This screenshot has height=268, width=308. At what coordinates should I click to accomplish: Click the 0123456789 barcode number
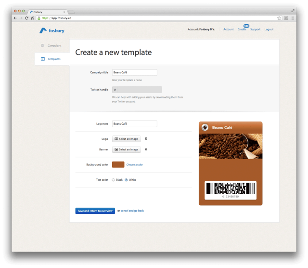pyautogui.click(x=231, y=197)
